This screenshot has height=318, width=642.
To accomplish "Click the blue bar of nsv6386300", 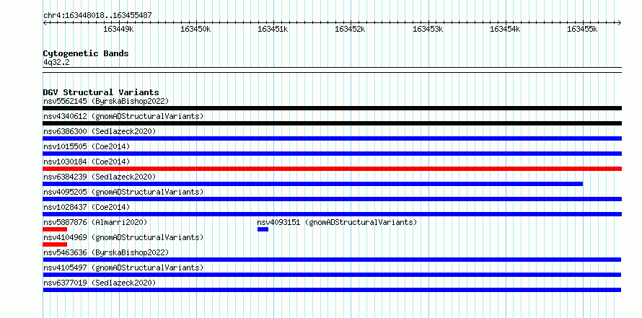I will (332, 138).
